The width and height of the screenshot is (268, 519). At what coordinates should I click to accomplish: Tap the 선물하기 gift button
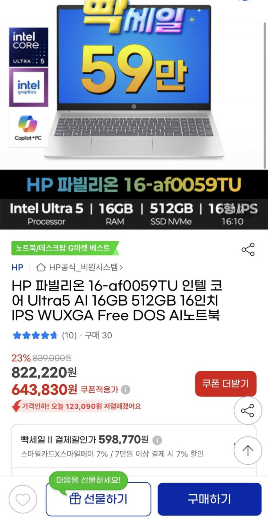tap(98, 499)
